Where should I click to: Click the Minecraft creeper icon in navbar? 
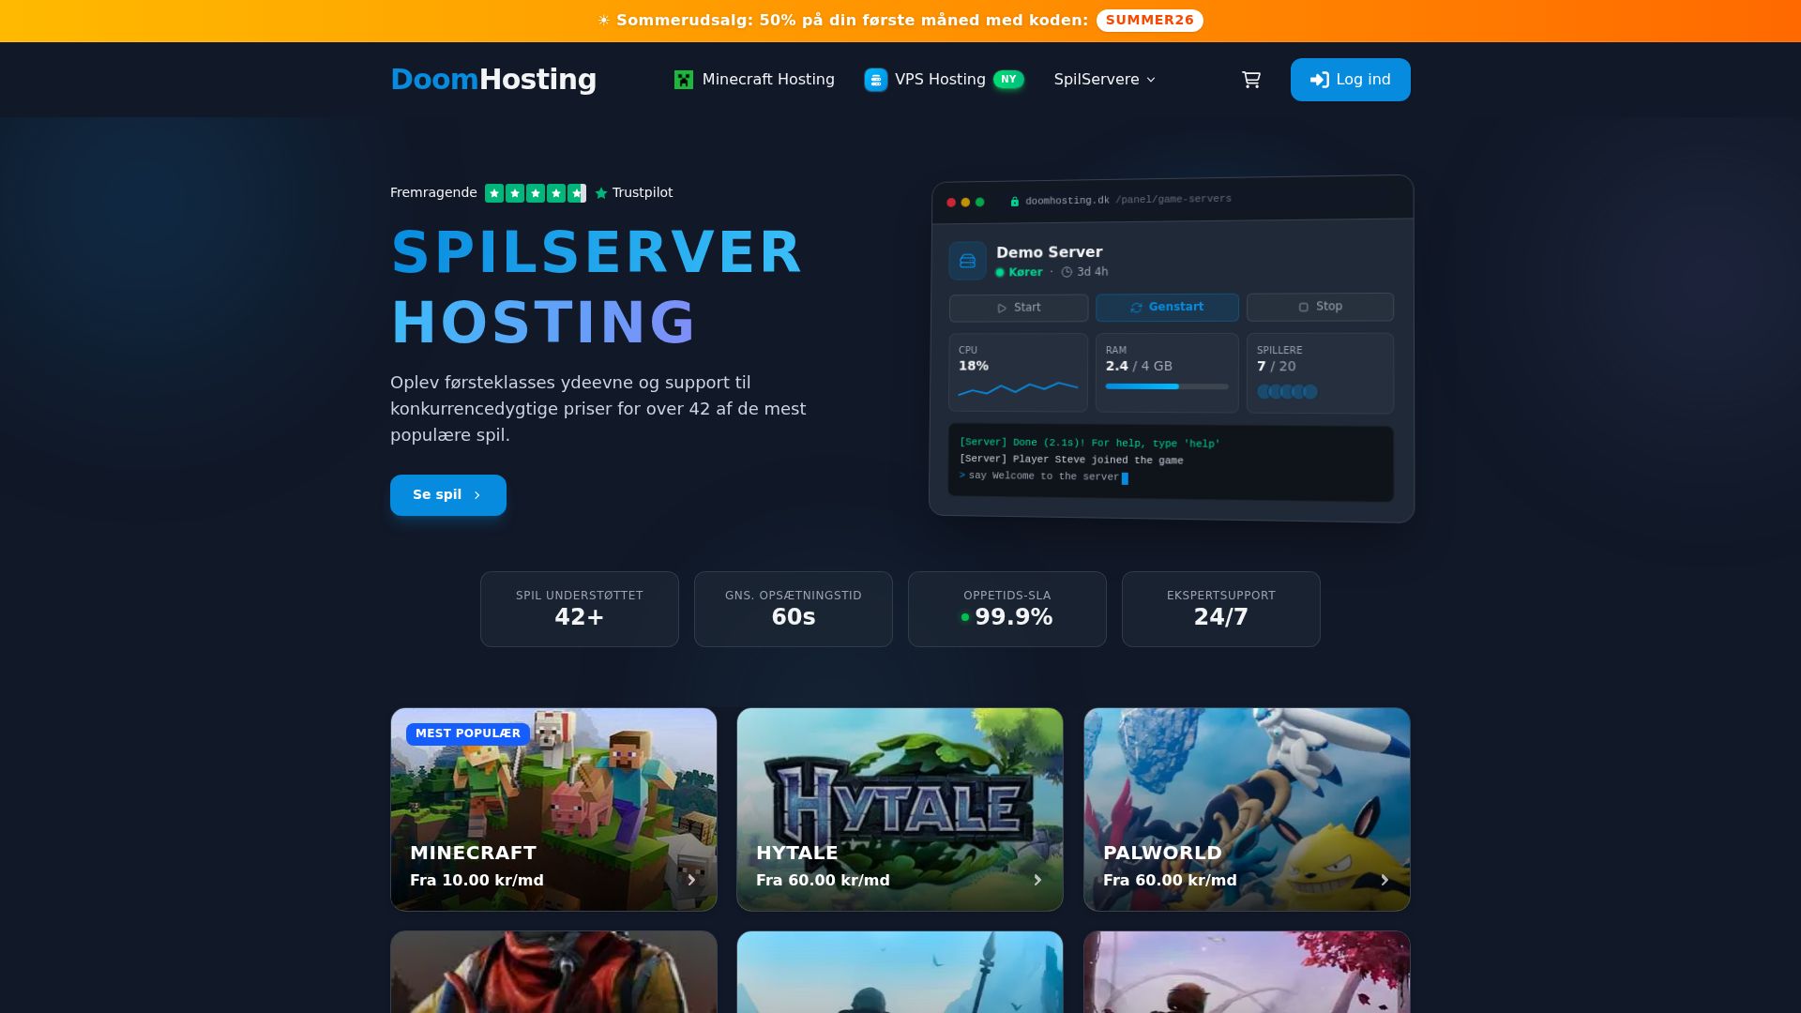click(x=684, y=80)
